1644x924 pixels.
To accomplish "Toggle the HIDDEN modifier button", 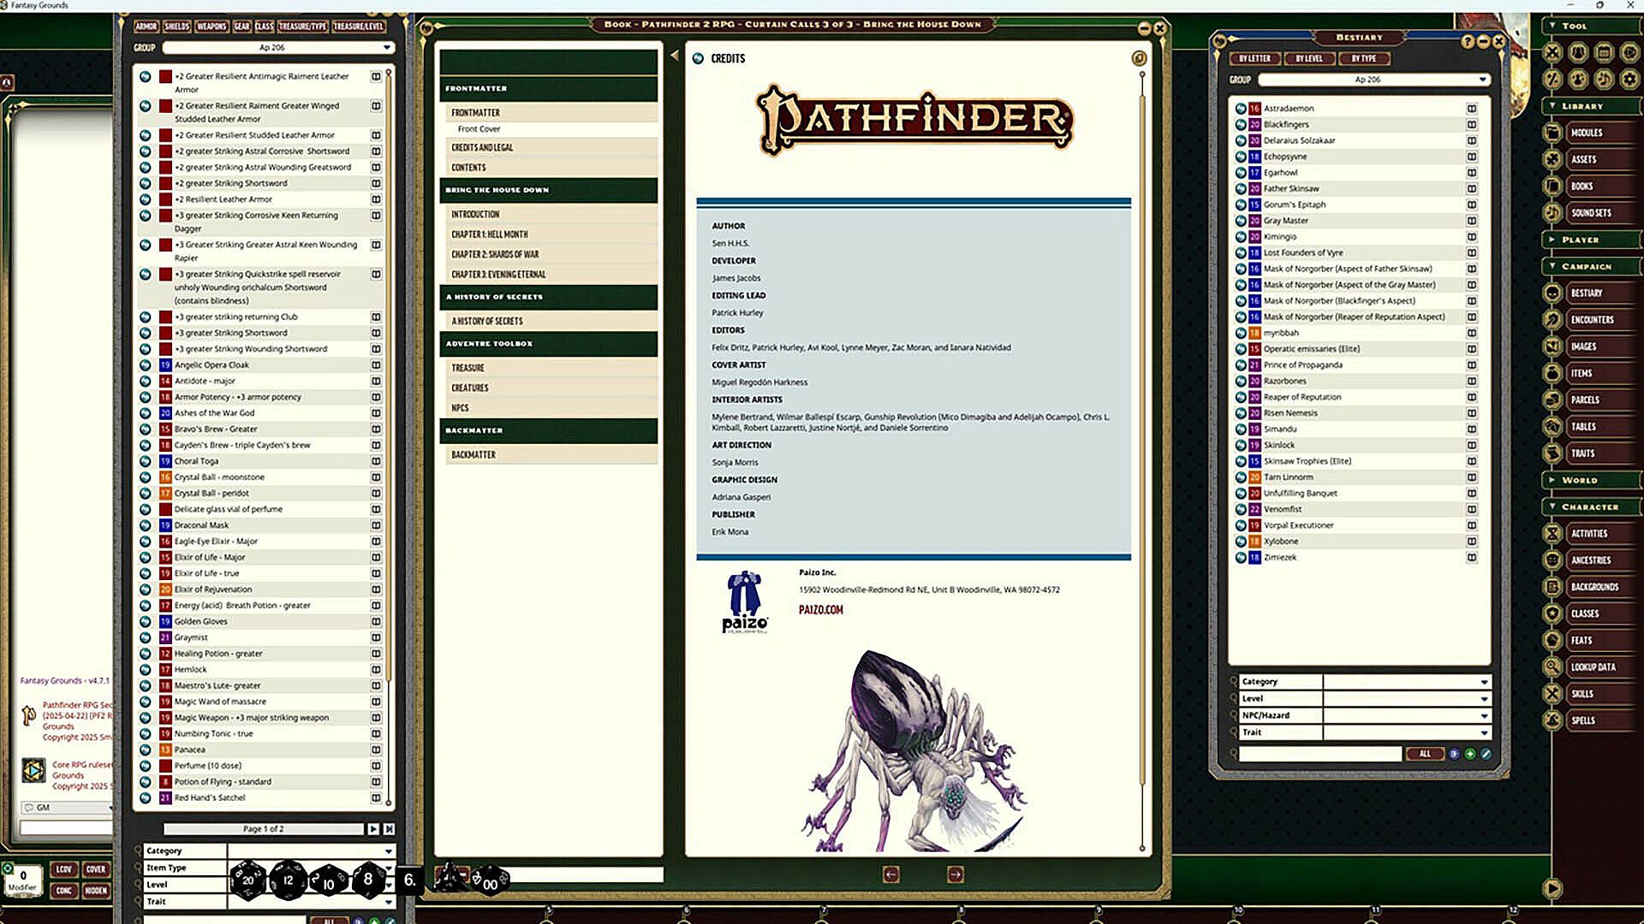I will click(x=96, y=891).
